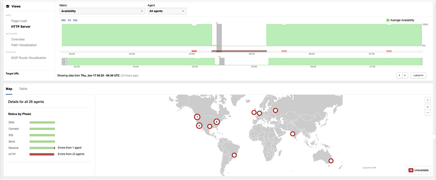Open the Metric dropdown showing Availability
This screenshot has height=180, width=436.
pyautogui.click(x=102, y=11)
